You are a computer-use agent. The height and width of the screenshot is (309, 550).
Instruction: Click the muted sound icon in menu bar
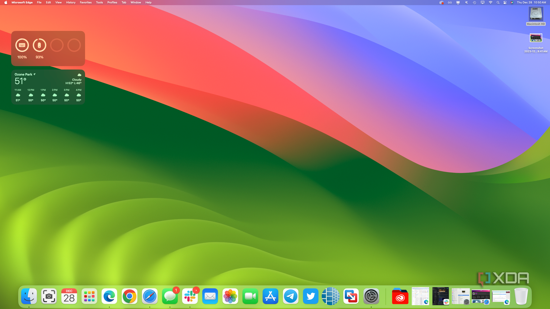coord(466,3)
